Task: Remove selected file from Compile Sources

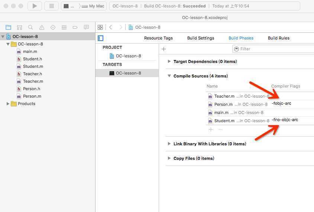Action: point(220,130)
